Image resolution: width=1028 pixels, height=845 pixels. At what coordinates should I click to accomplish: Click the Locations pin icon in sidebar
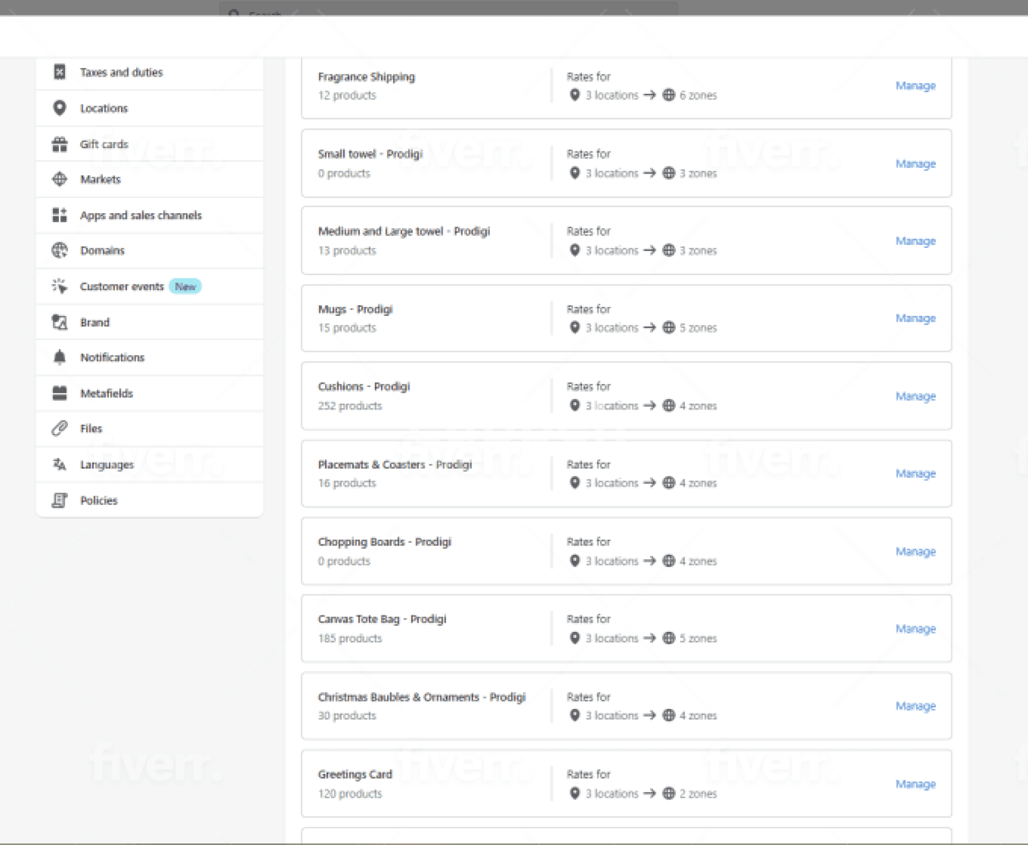[x=59, y=108]
